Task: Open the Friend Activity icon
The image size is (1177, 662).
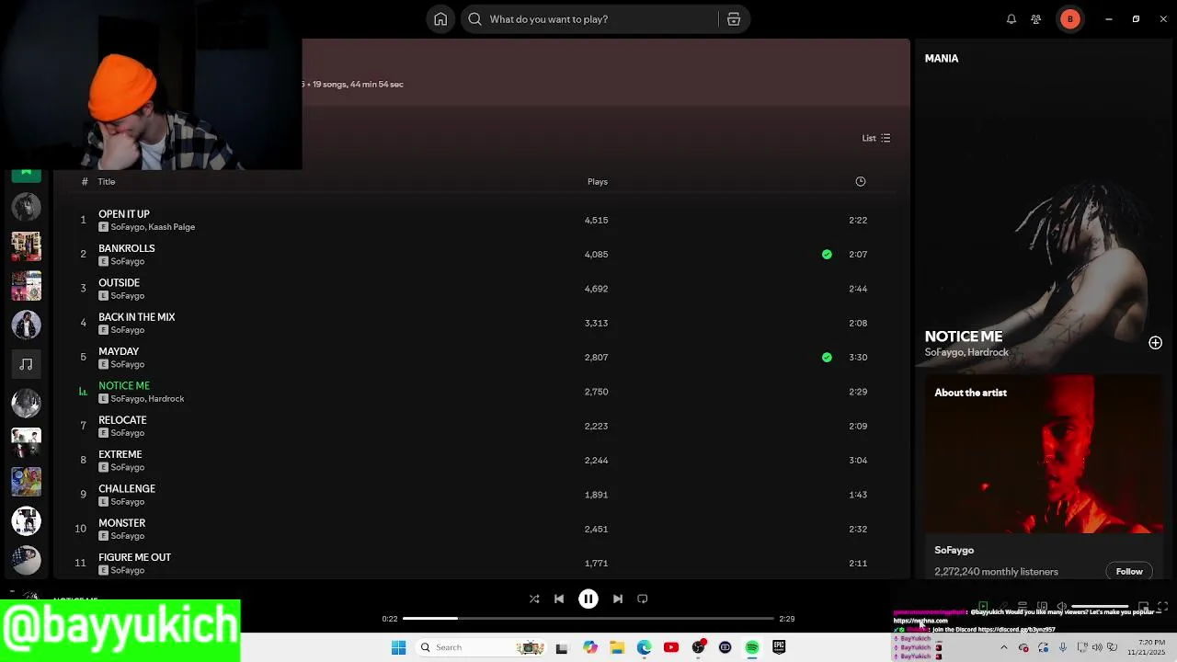Action: pos(1036,19)
